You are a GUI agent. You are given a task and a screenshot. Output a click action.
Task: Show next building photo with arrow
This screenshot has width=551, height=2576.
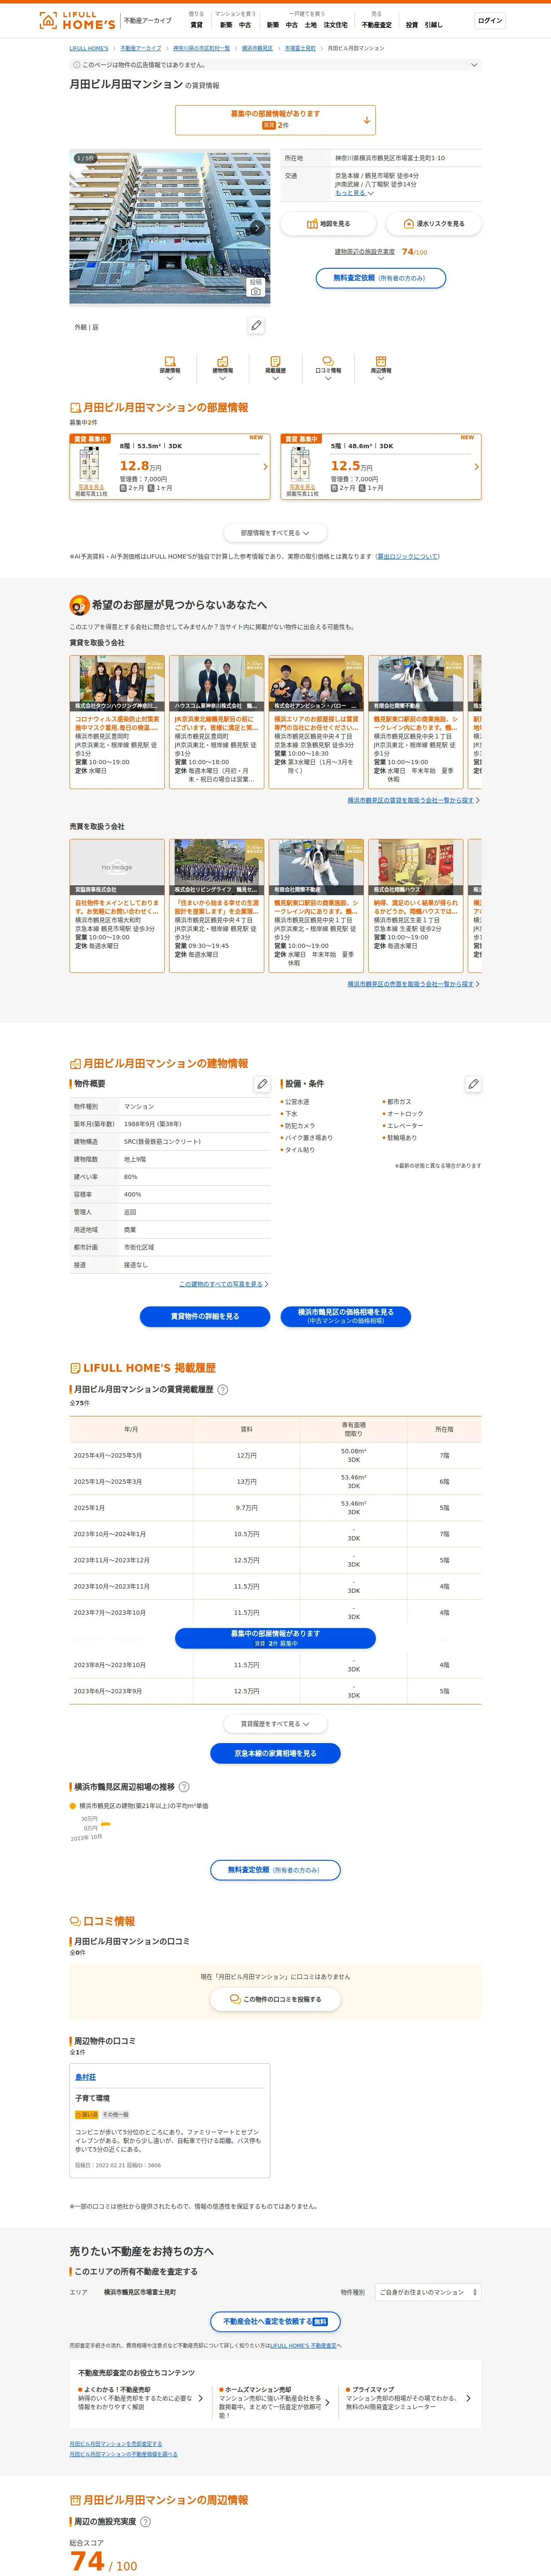[x=258, y=228]
